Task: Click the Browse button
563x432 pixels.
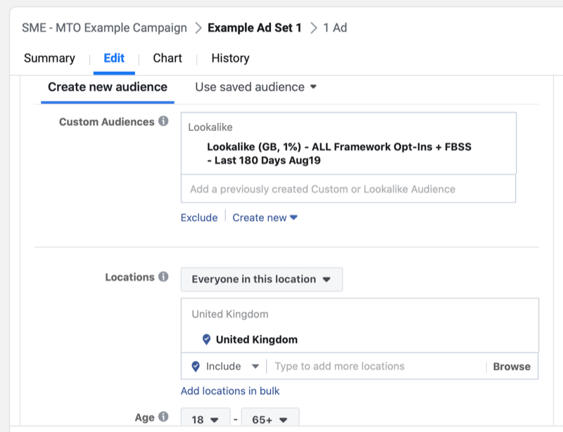Action: pos(511,366)
